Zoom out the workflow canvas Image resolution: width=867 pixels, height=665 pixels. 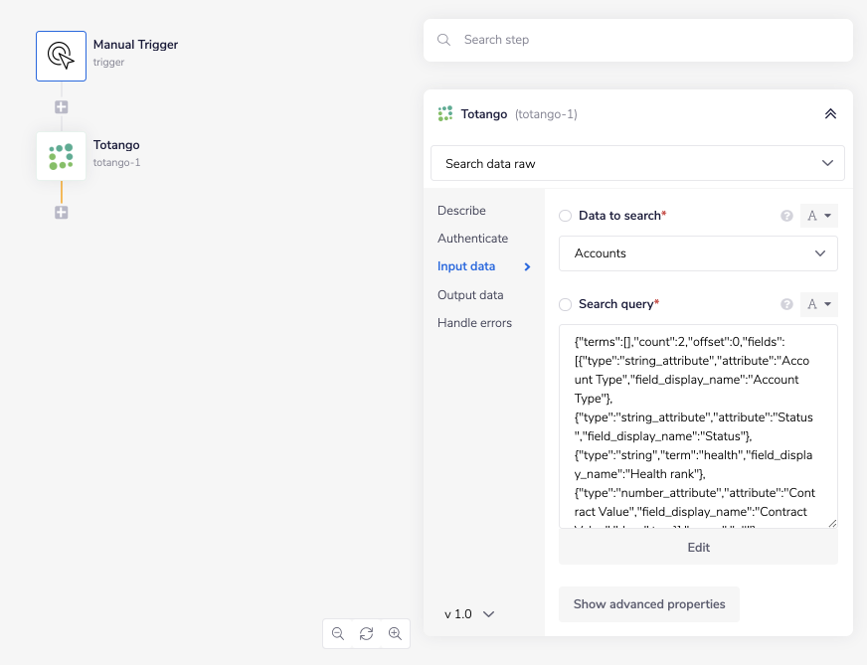click(x=338, y=633)
